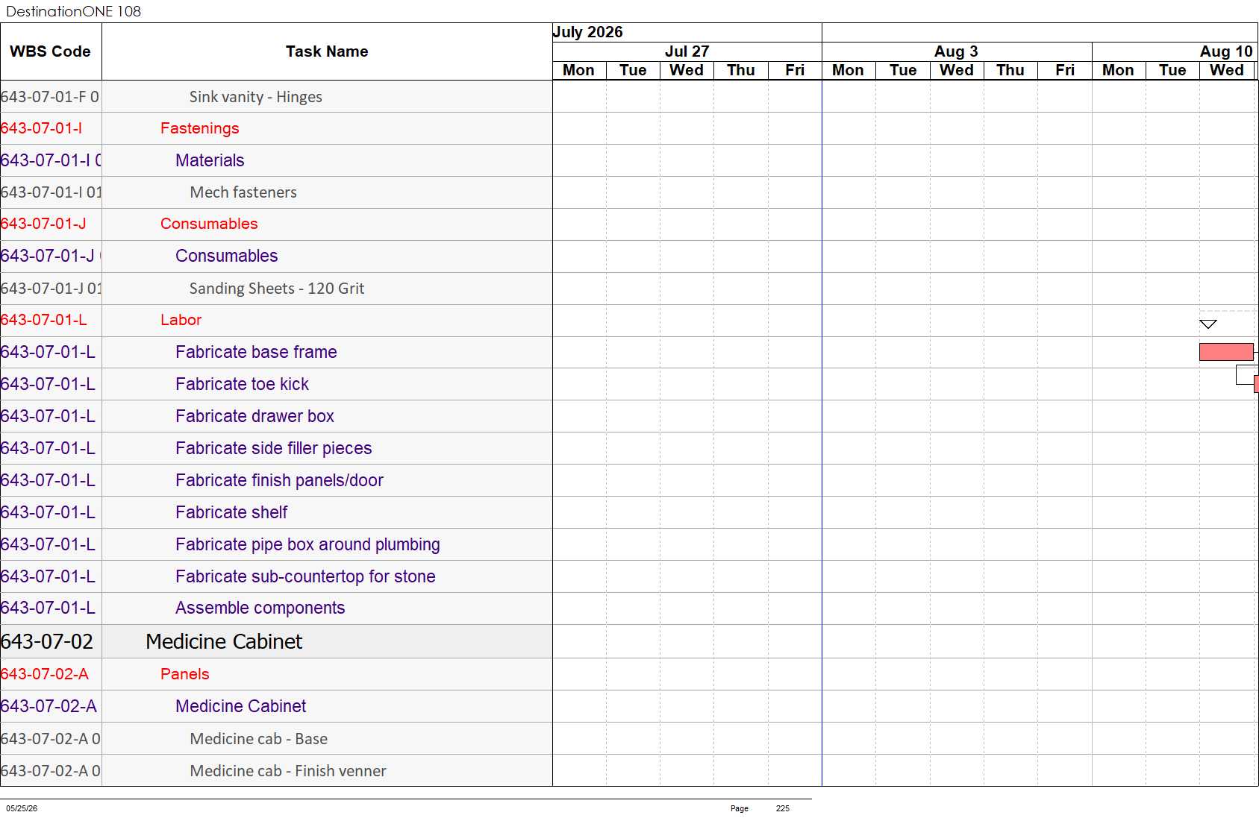Click the July 2026 month header
Viewport: 1259px width, 818px height.
588,32
